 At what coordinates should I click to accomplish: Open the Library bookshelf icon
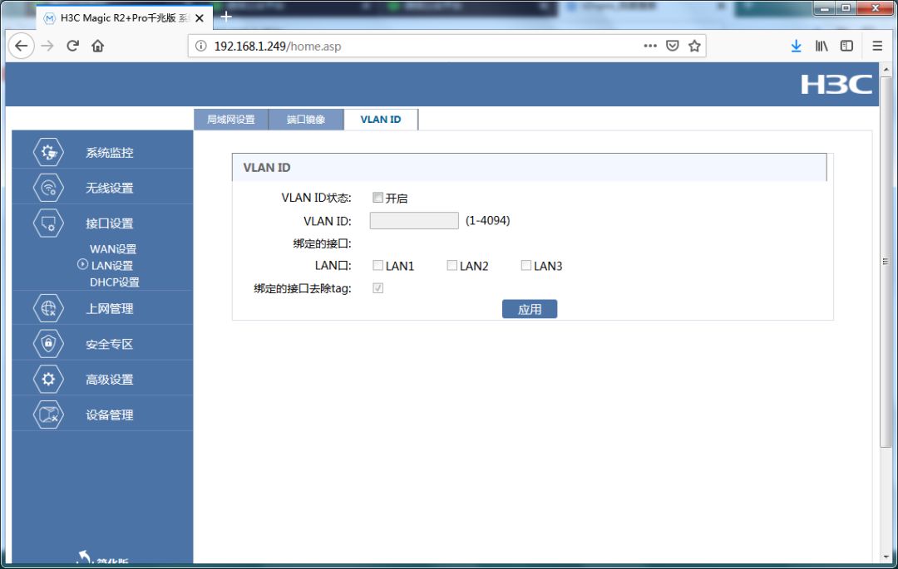822,46
